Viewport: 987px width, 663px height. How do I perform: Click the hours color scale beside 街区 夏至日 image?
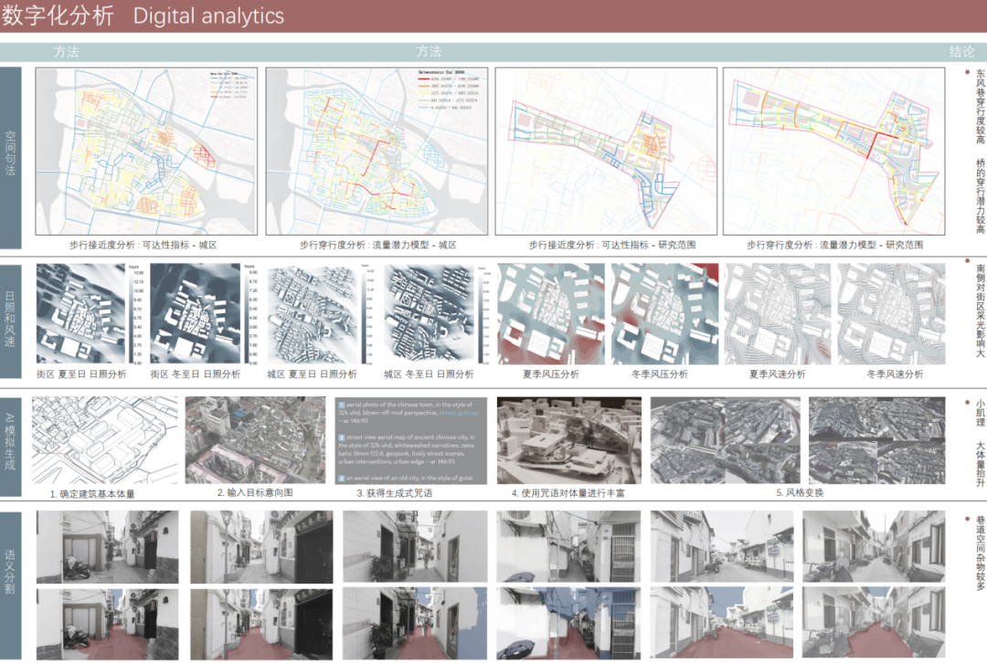pyautogui.click(x=137, y=314)
